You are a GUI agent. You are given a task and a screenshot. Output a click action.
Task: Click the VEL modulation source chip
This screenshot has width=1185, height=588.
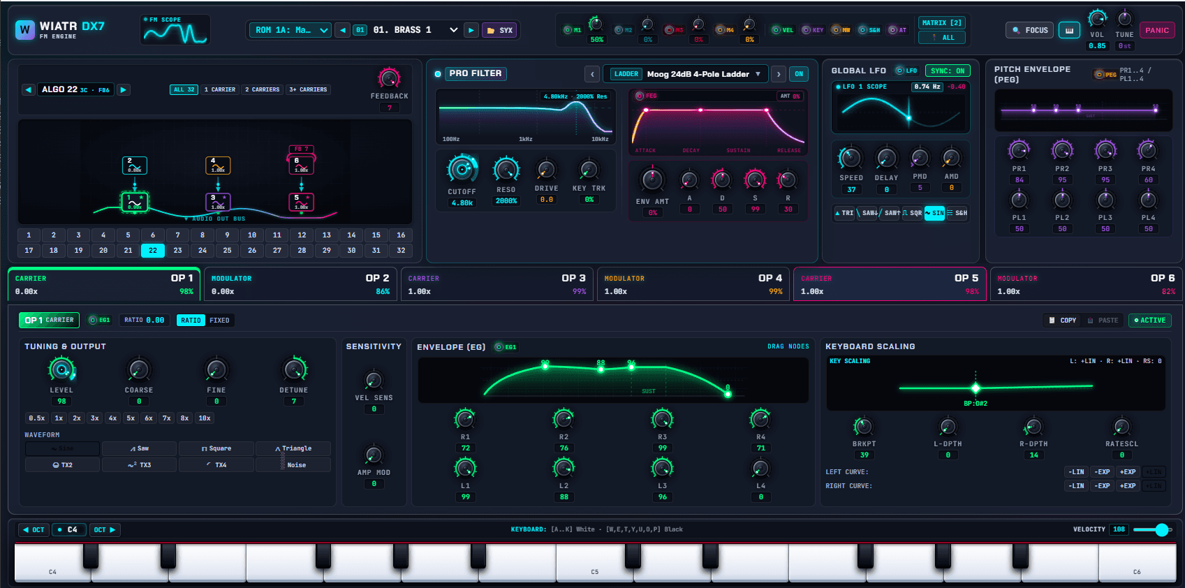click(783, 30)
